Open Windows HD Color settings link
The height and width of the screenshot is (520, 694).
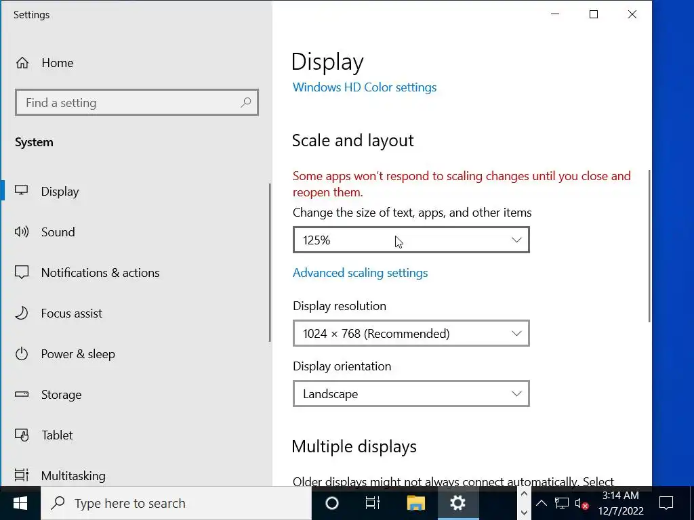coord(365,87)
